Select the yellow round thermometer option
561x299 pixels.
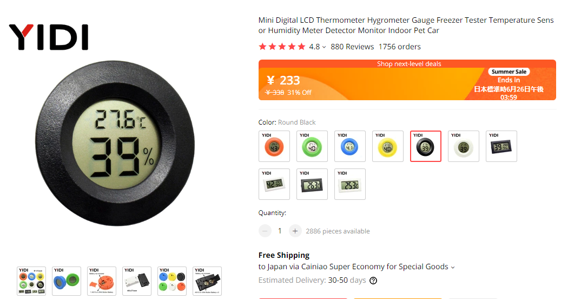(x=388, y=146)
